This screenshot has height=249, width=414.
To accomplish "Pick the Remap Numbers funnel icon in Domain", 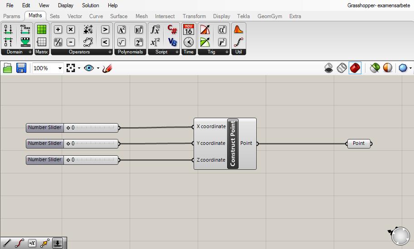I will (x=25, y=42).
